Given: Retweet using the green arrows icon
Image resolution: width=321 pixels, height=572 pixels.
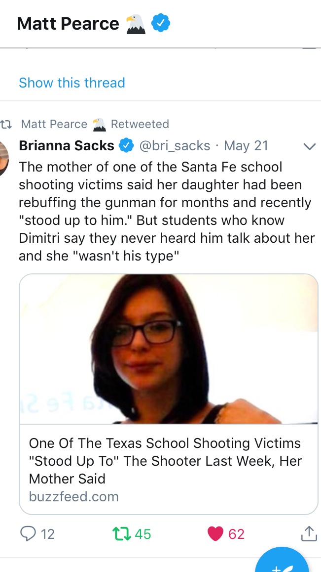Looking at the screenshot, I should tap(122, 534).
